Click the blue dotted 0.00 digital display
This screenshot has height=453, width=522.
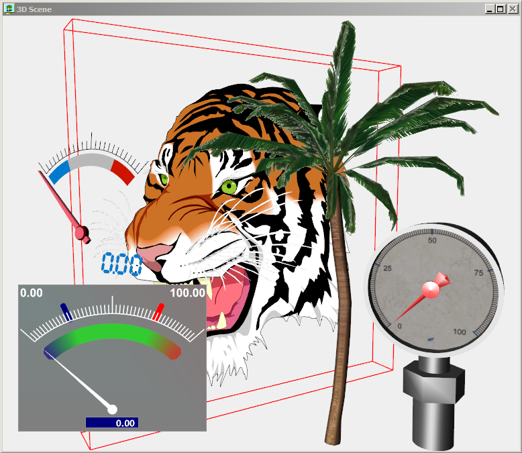(x=121, y=264)
